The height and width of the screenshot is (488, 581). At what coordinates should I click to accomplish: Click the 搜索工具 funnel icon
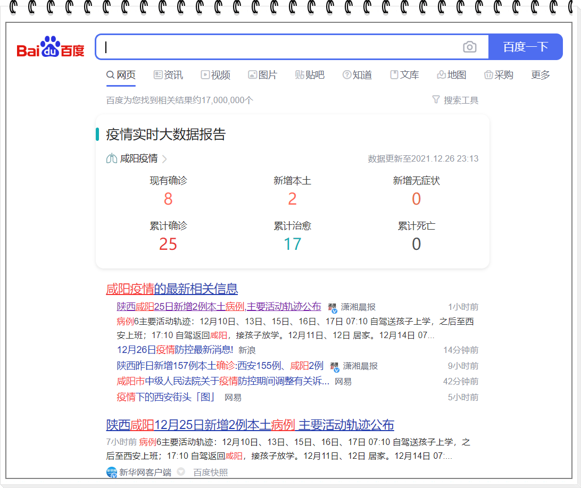coord(436,99)
